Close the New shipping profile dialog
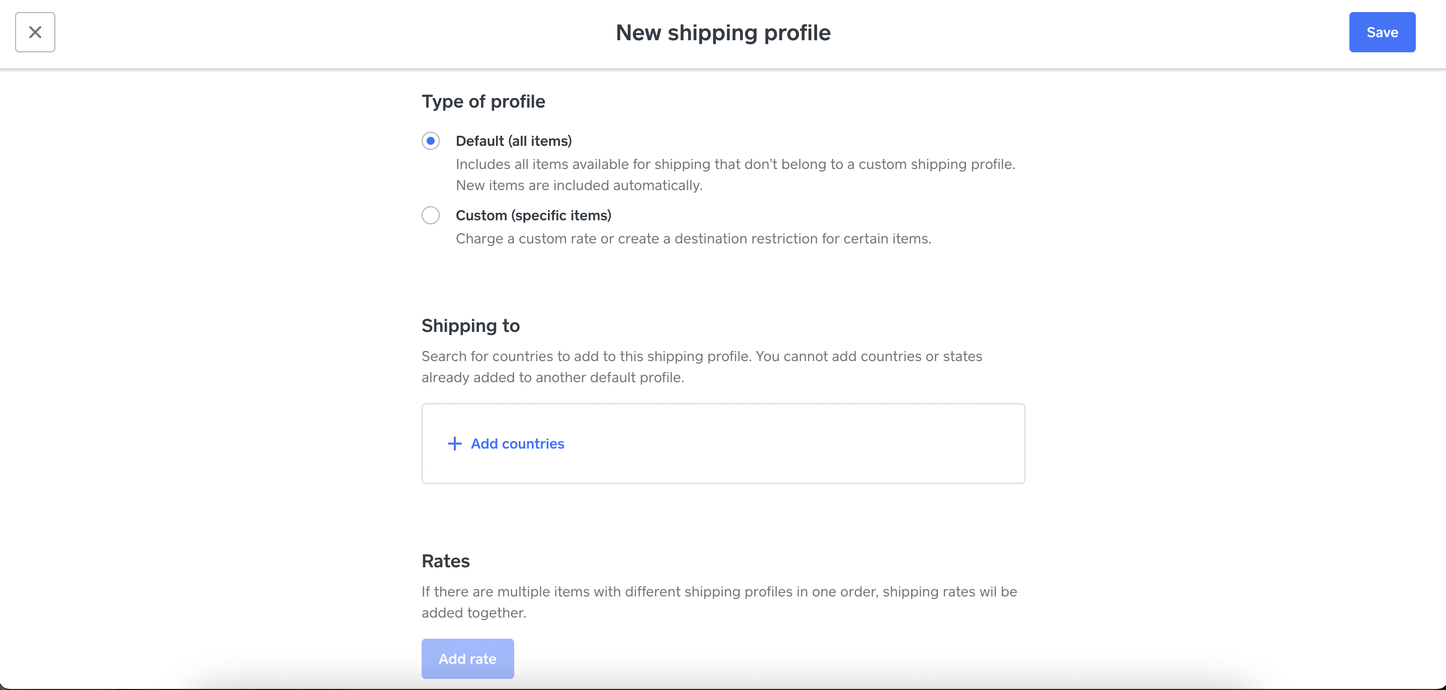Image resolution: width=1446 pixels, height=690 pixels. pos(35,32)
